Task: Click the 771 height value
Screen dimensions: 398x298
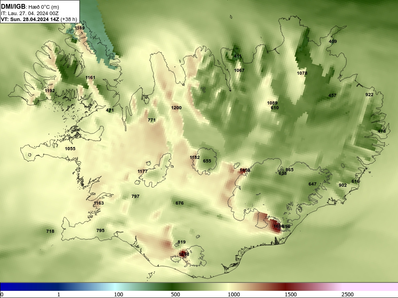Action: (152, 120)
